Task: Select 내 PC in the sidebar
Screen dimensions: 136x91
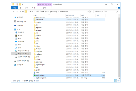Action: tap(18, 29)
